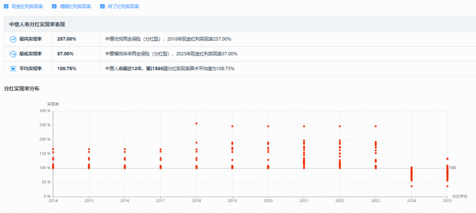The width and height of the screenshot is (476, 213).
Task: Click the 150 % y-axis label
Action: [x=45, y=154]
